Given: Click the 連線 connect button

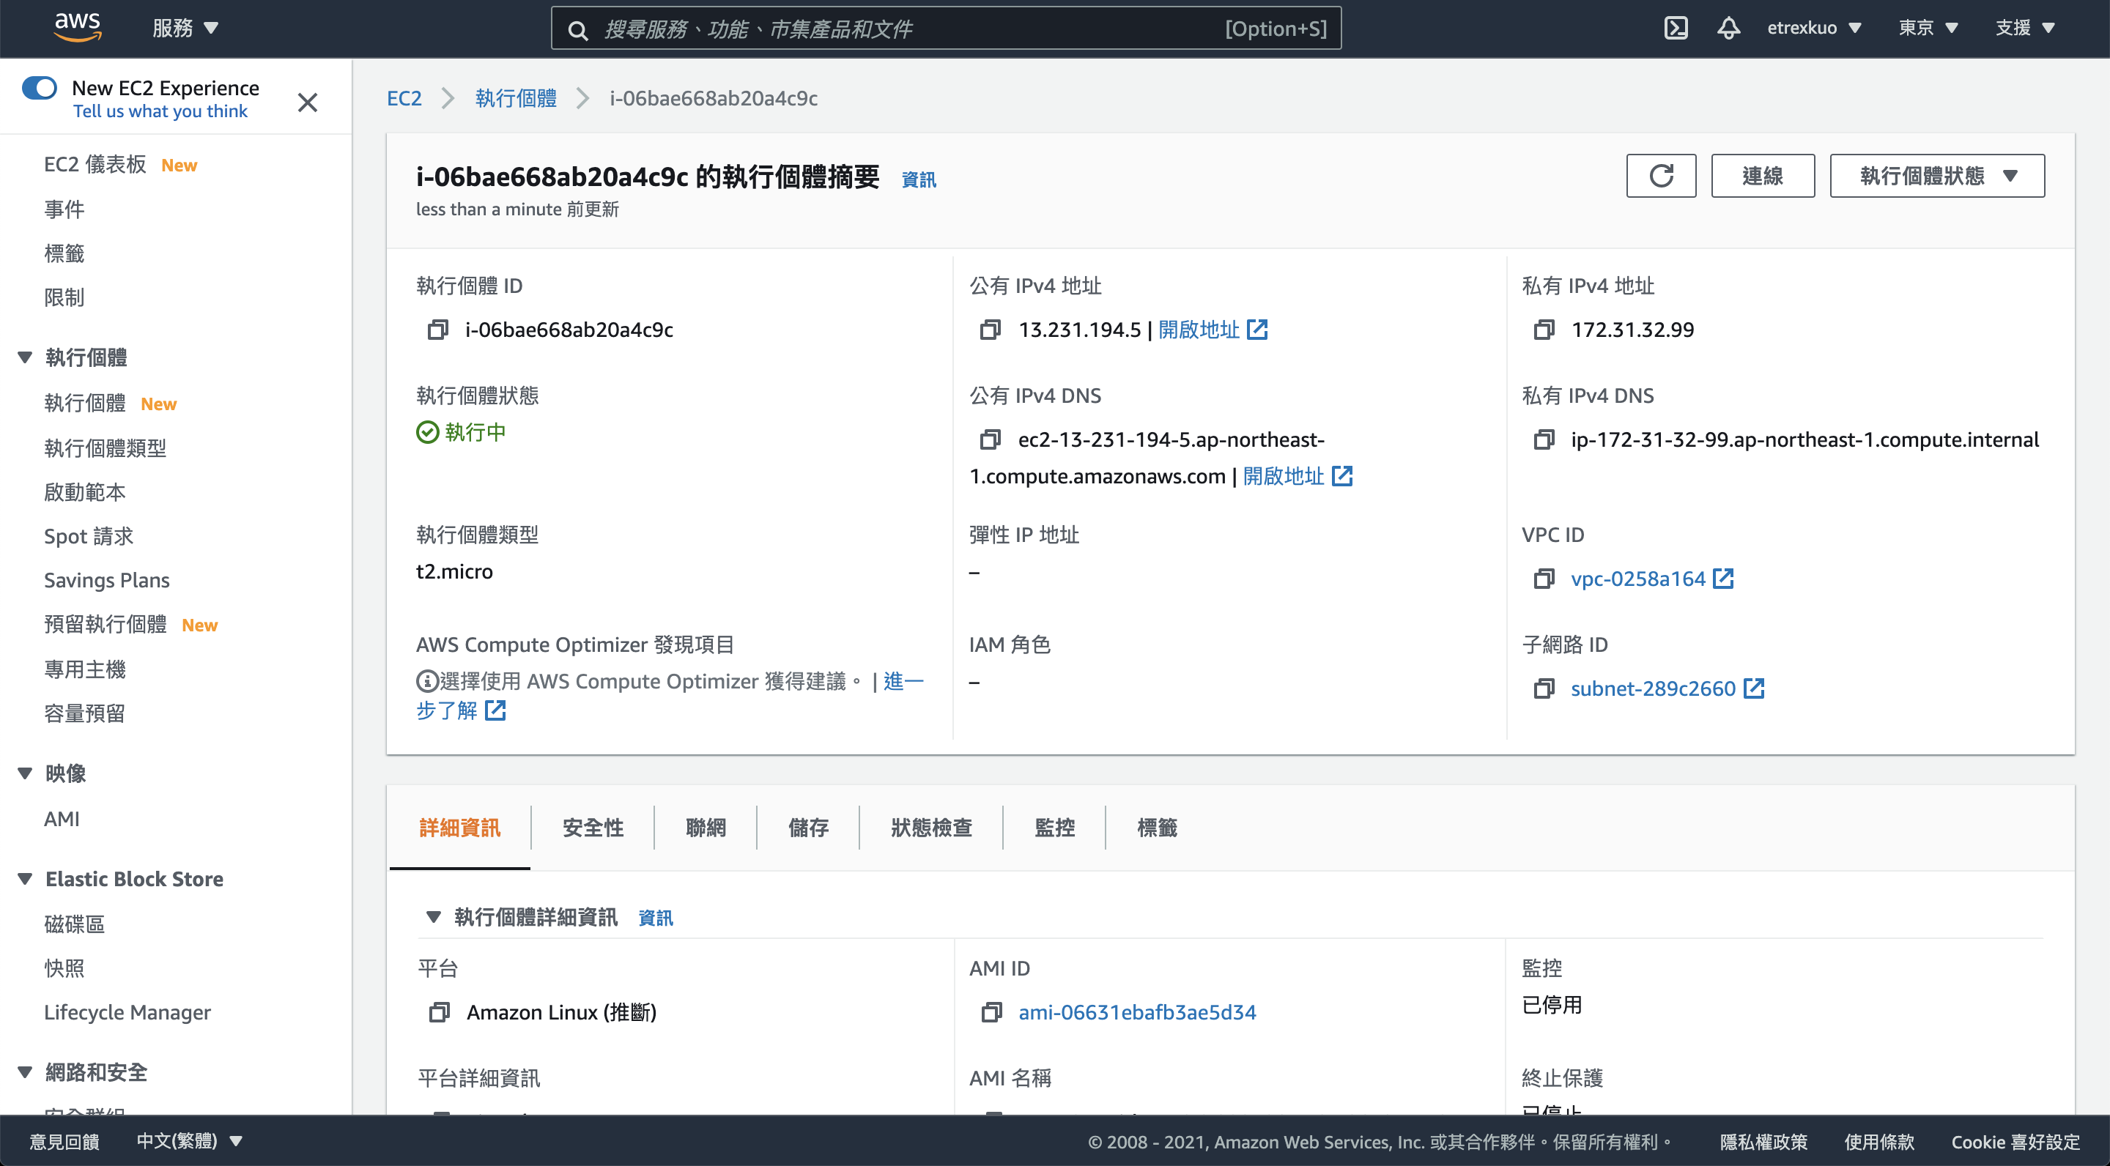Looking at the screenshot, I should tap(1763, 175).
